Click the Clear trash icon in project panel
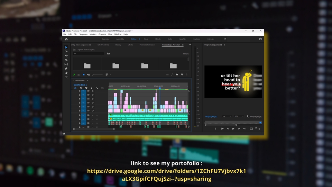This screenshot has height=187, width=332. coord(186,75)
